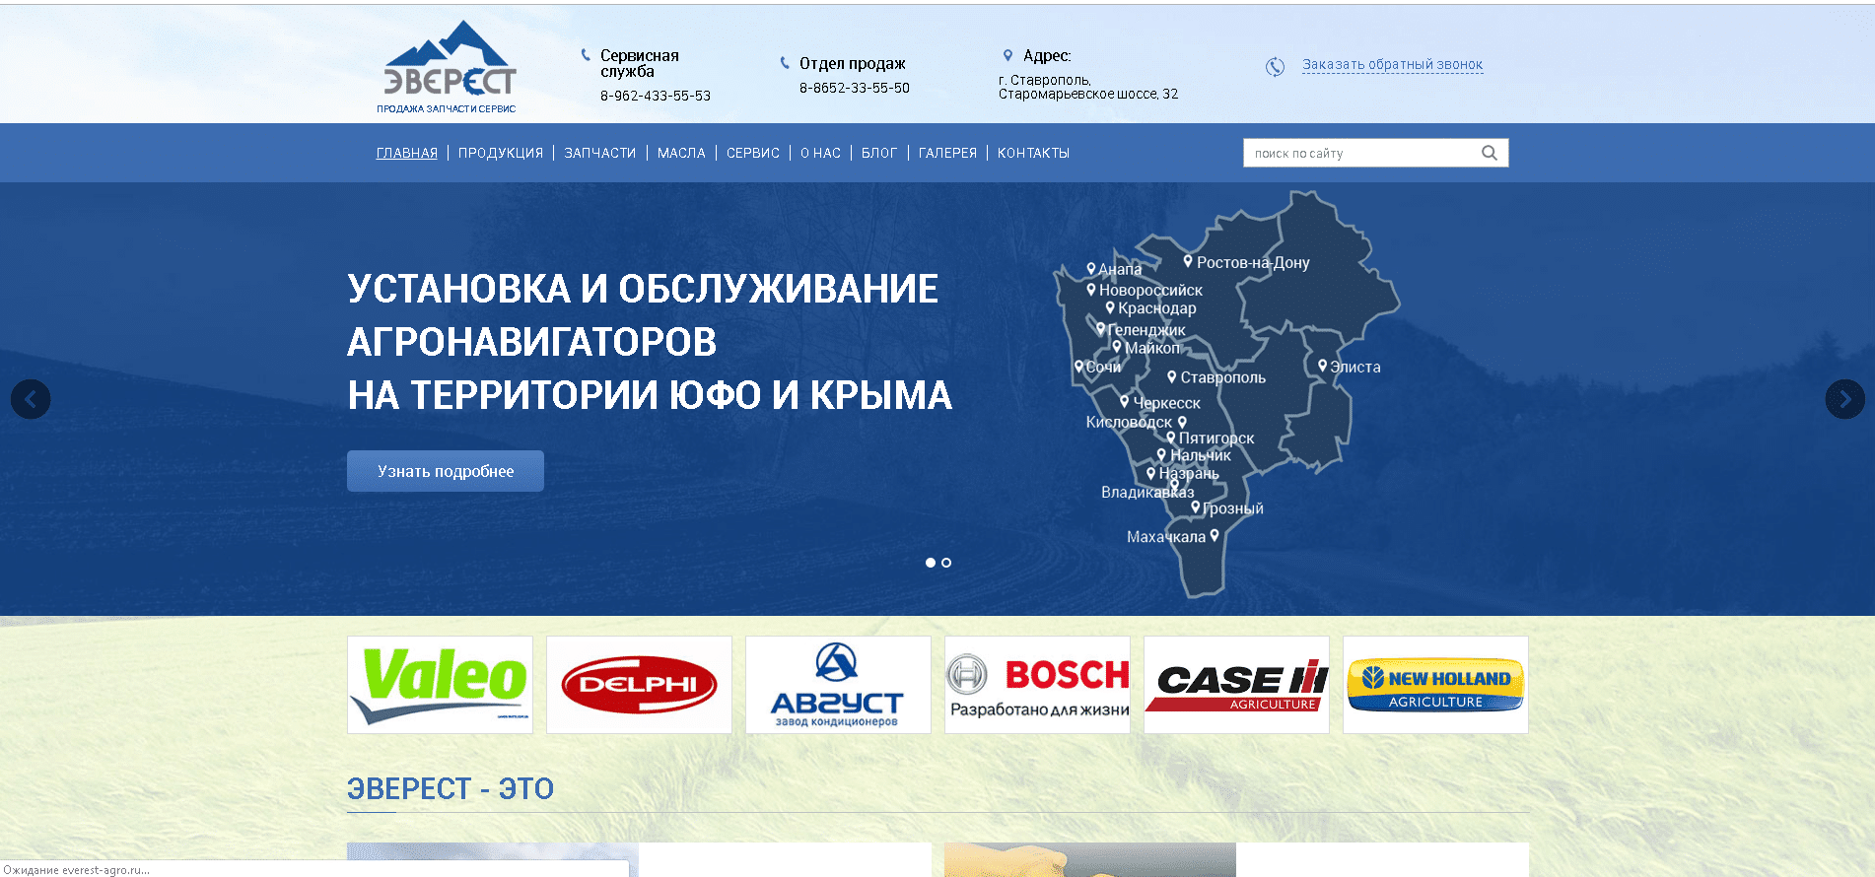Click the Старомарьевское шоссе address text
This screenshot has width=1875, height=877.
[1088, 94]
